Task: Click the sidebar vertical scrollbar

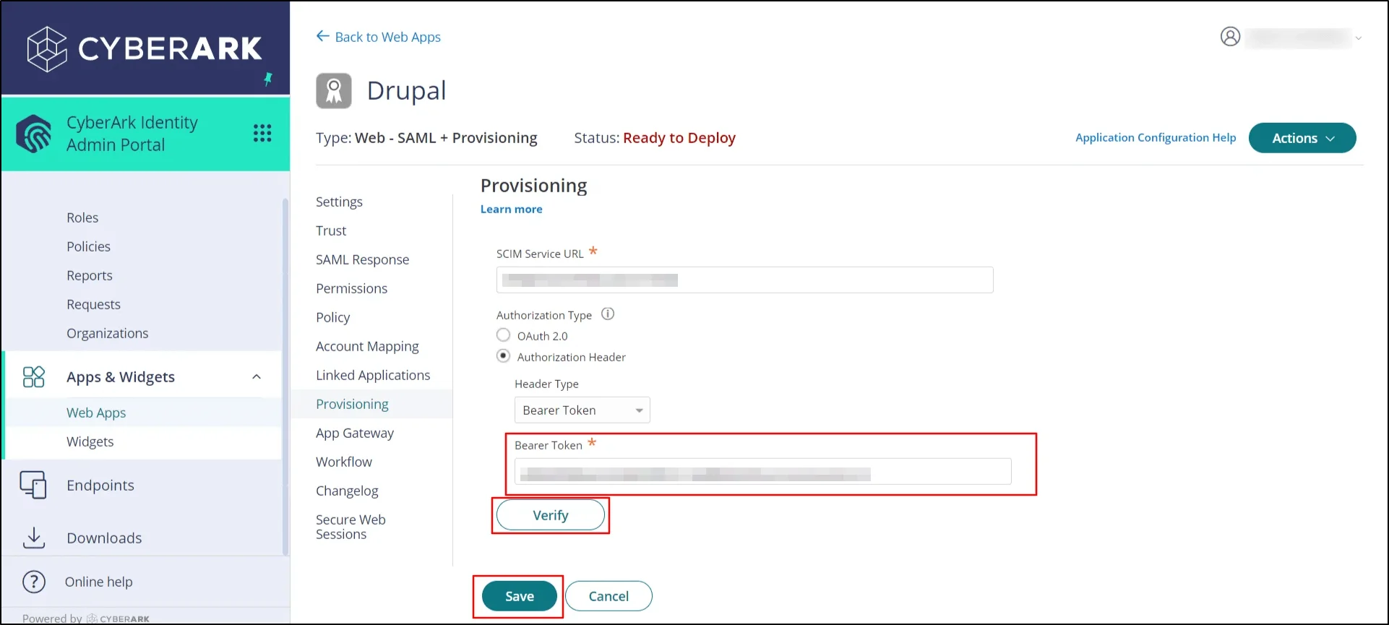Action: pos(285,376)
